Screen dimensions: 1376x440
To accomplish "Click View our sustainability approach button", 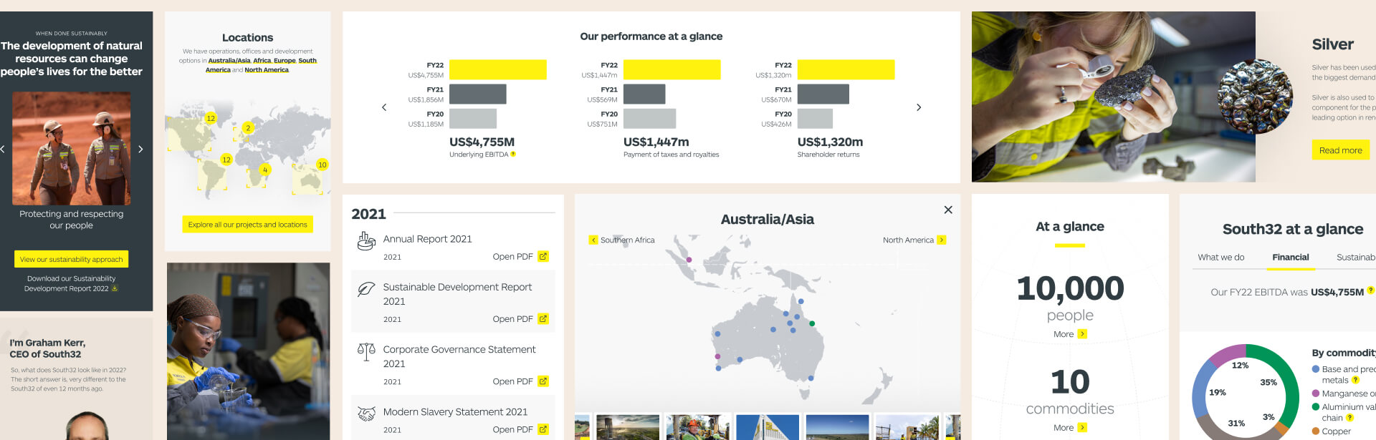I will [71, 259].
